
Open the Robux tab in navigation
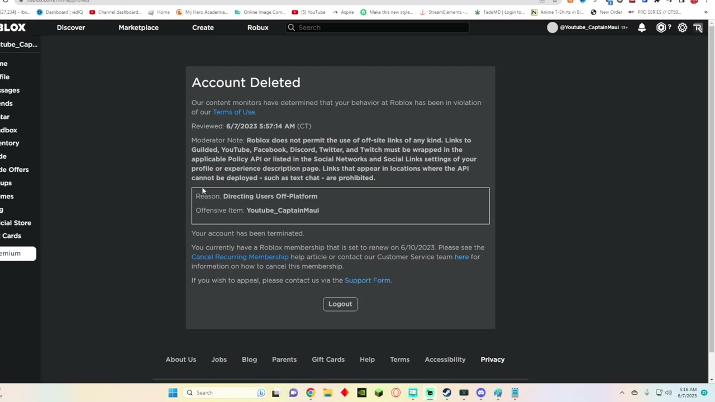(x=258, y=27)
